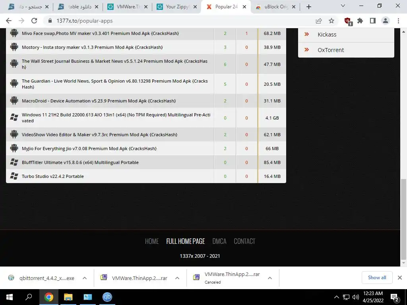Expand options for canceled VMWare.ThinApp download

tap(270, 278)
